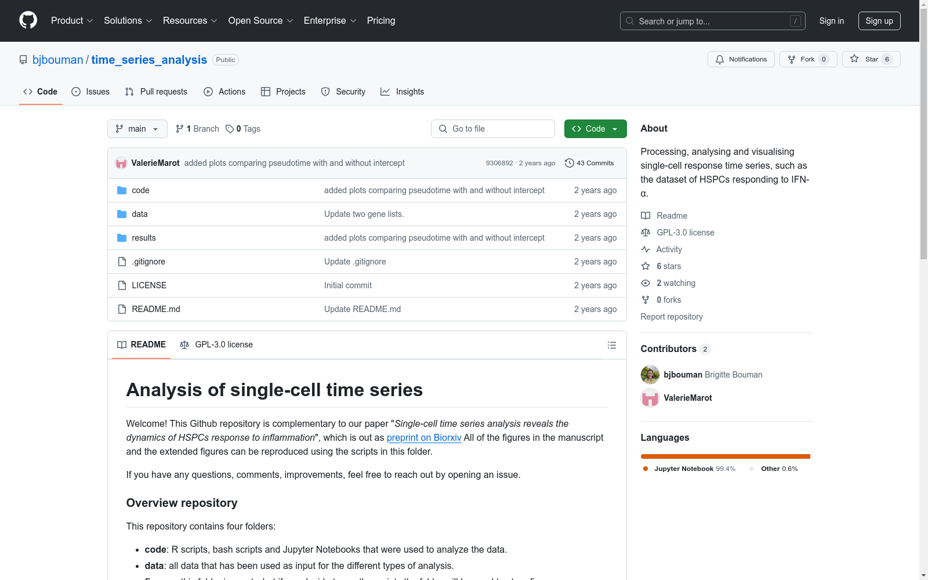Open the time_series_analysis repository name link

(149, 60)
